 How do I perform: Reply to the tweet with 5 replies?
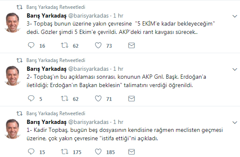point(31,98)
